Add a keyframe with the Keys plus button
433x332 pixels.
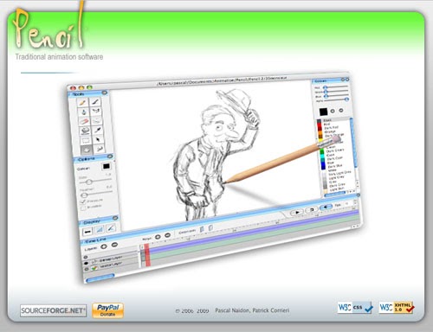coord(158,237)
